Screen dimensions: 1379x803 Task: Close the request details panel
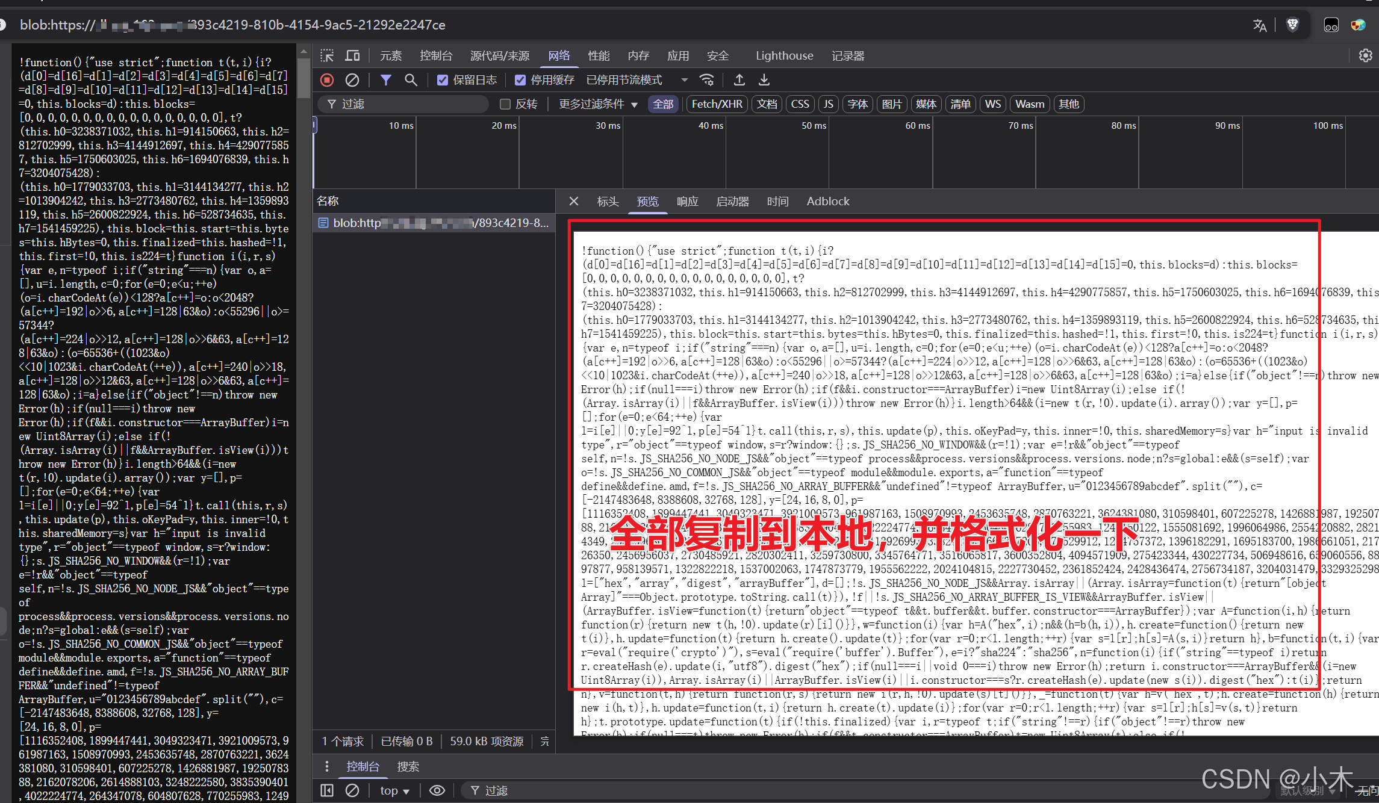(574, 201)
